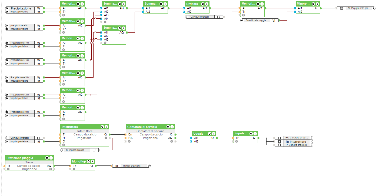Viewport: 379px width, 196px height.
Task: Select the Tr: Memoria analogica reference connector
Action: pos(296,145)
